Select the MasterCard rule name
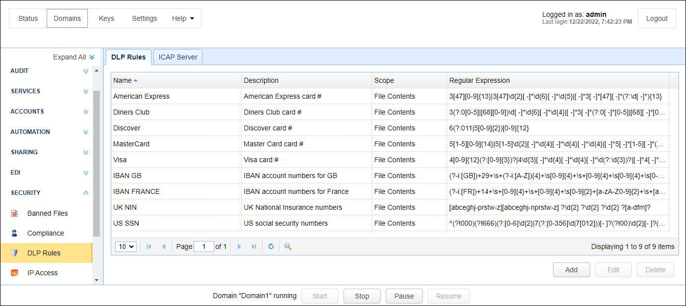 pyautogui.click(x=131, y=144)
